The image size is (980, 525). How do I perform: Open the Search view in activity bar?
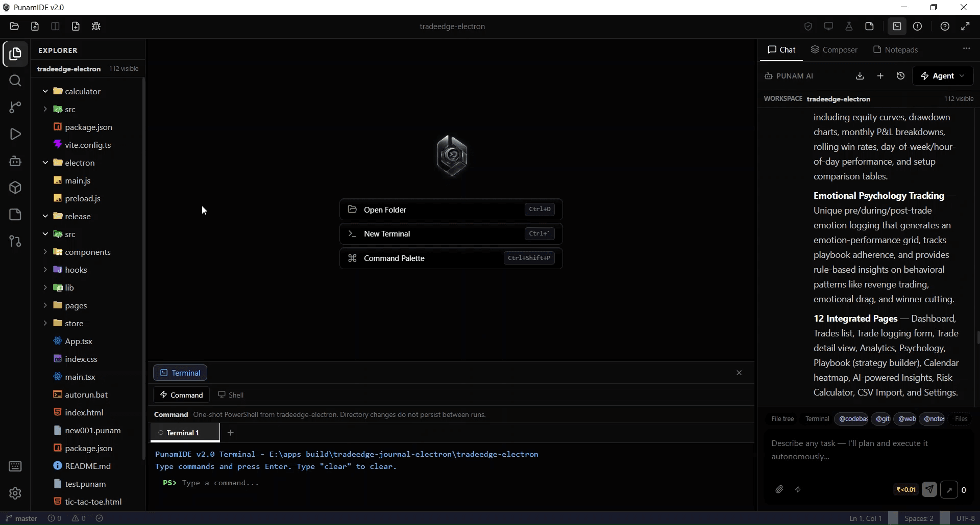pos(15,81)
